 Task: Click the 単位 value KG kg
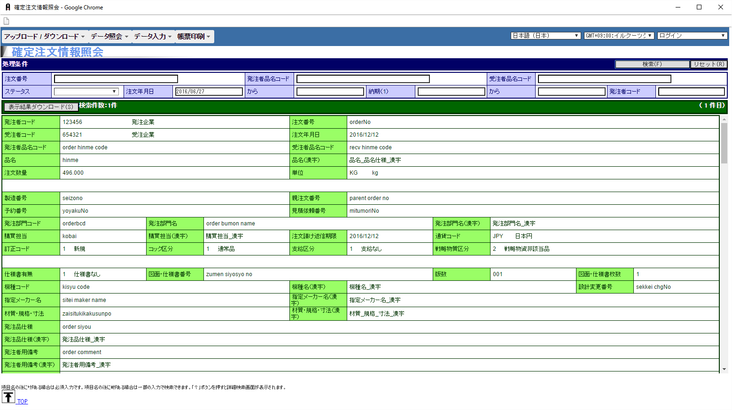364,173
